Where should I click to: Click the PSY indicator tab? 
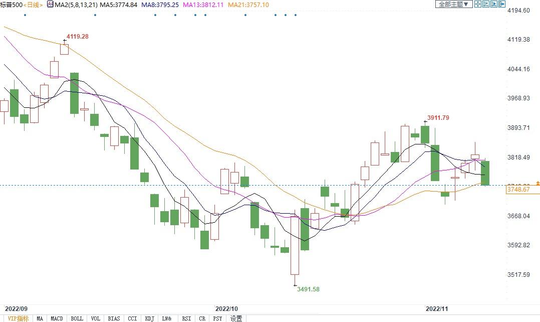(217, 318)
